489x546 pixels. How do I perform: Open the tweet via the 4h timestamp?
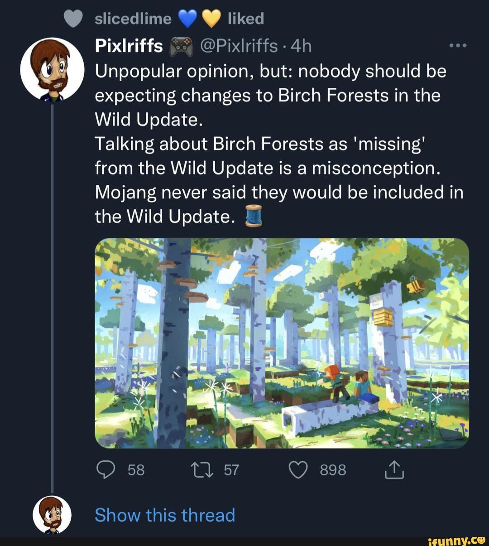pos(301,46)
